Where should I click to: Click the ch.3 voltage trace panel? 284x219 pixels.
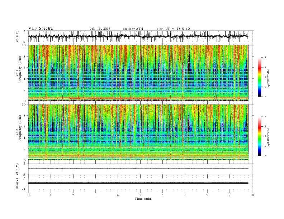[141, 169]
